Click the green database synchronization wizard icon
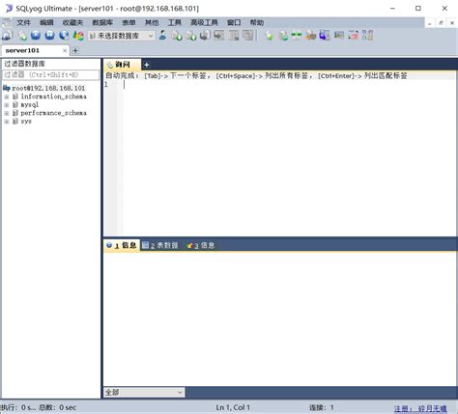Image resolution: width=458 pixels, height=414 pixels. 269,36
